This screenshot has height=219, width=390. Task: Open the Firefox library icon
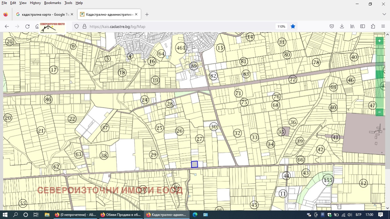[352, 27]
